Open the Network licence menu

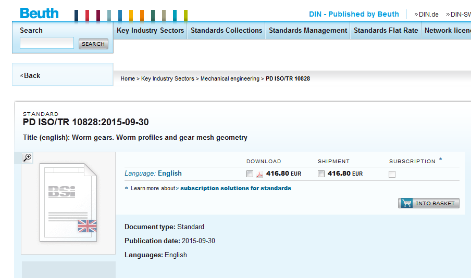click(x=447, y=30)
